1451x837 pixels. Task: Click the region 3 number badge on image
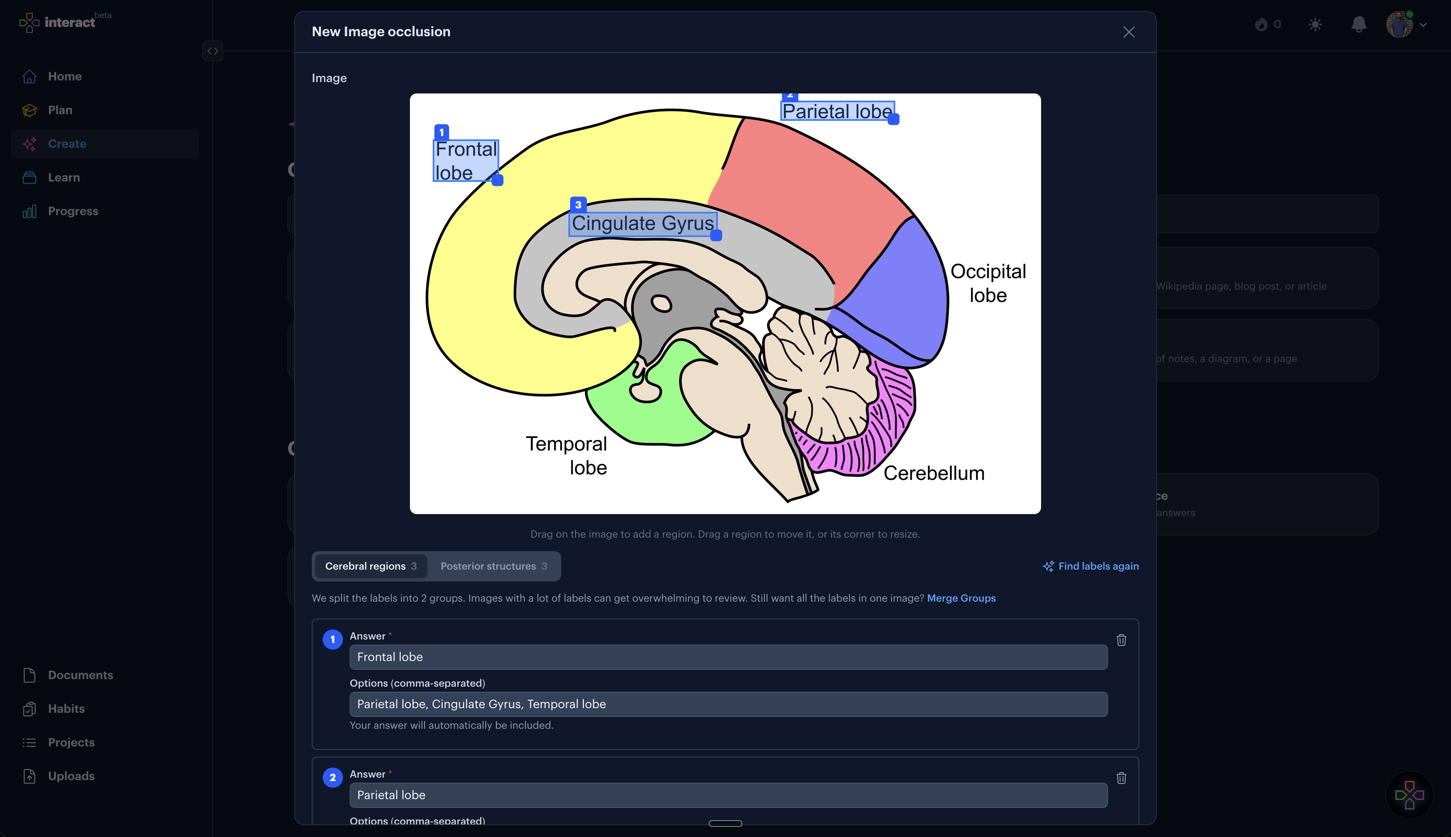[x=578, y=205]
